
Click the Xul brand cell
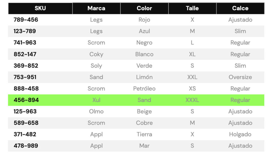[x=96, y=100]
